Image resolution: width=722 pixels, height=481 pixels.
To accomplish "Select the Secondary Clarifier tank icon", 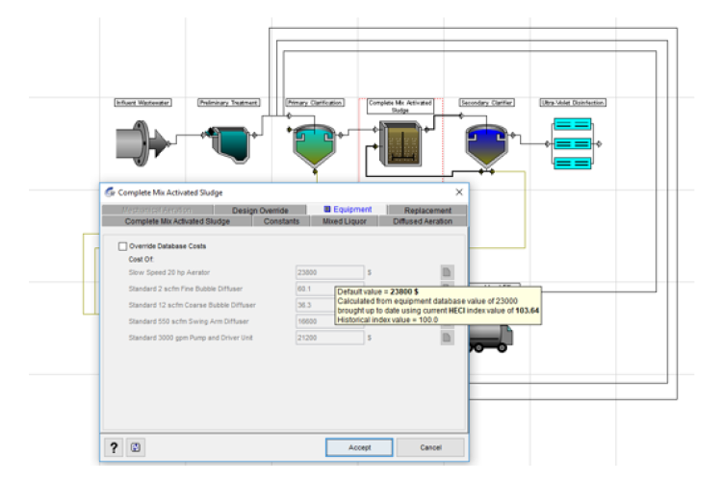I will coord(486,145).
